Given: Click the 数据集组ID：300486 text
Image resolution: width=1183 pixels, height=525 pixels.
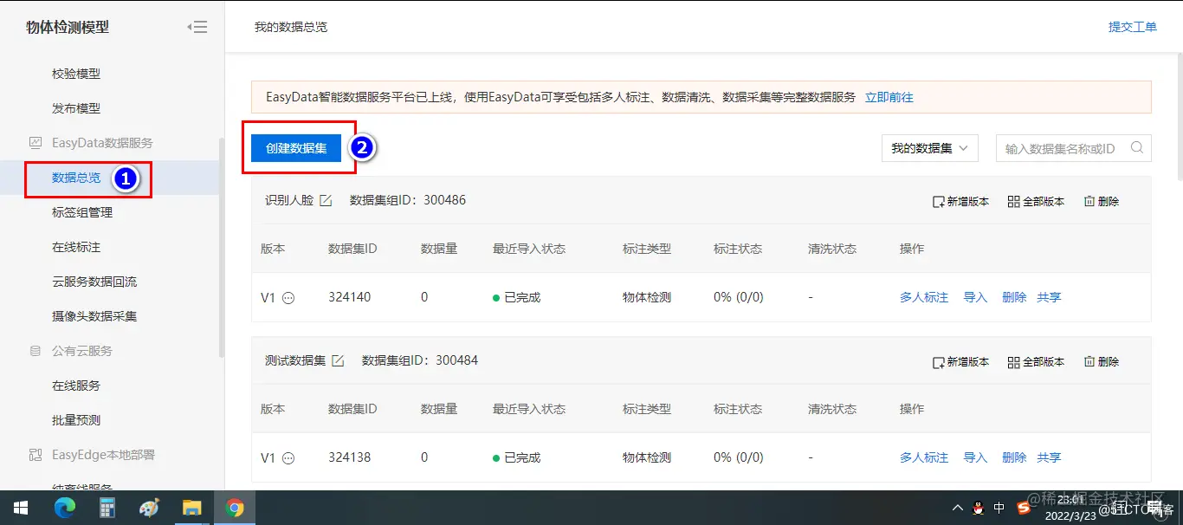Looking at the screenshot, I should [408, 200].
